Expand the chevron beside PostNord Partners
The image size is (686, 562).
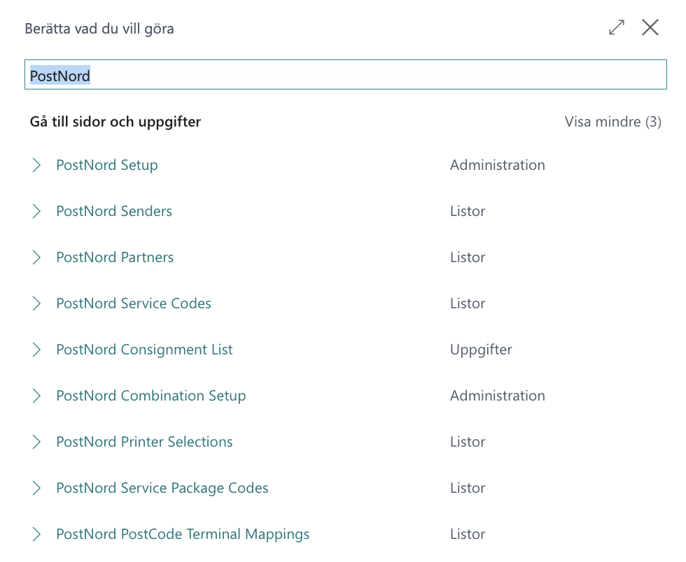36,258
